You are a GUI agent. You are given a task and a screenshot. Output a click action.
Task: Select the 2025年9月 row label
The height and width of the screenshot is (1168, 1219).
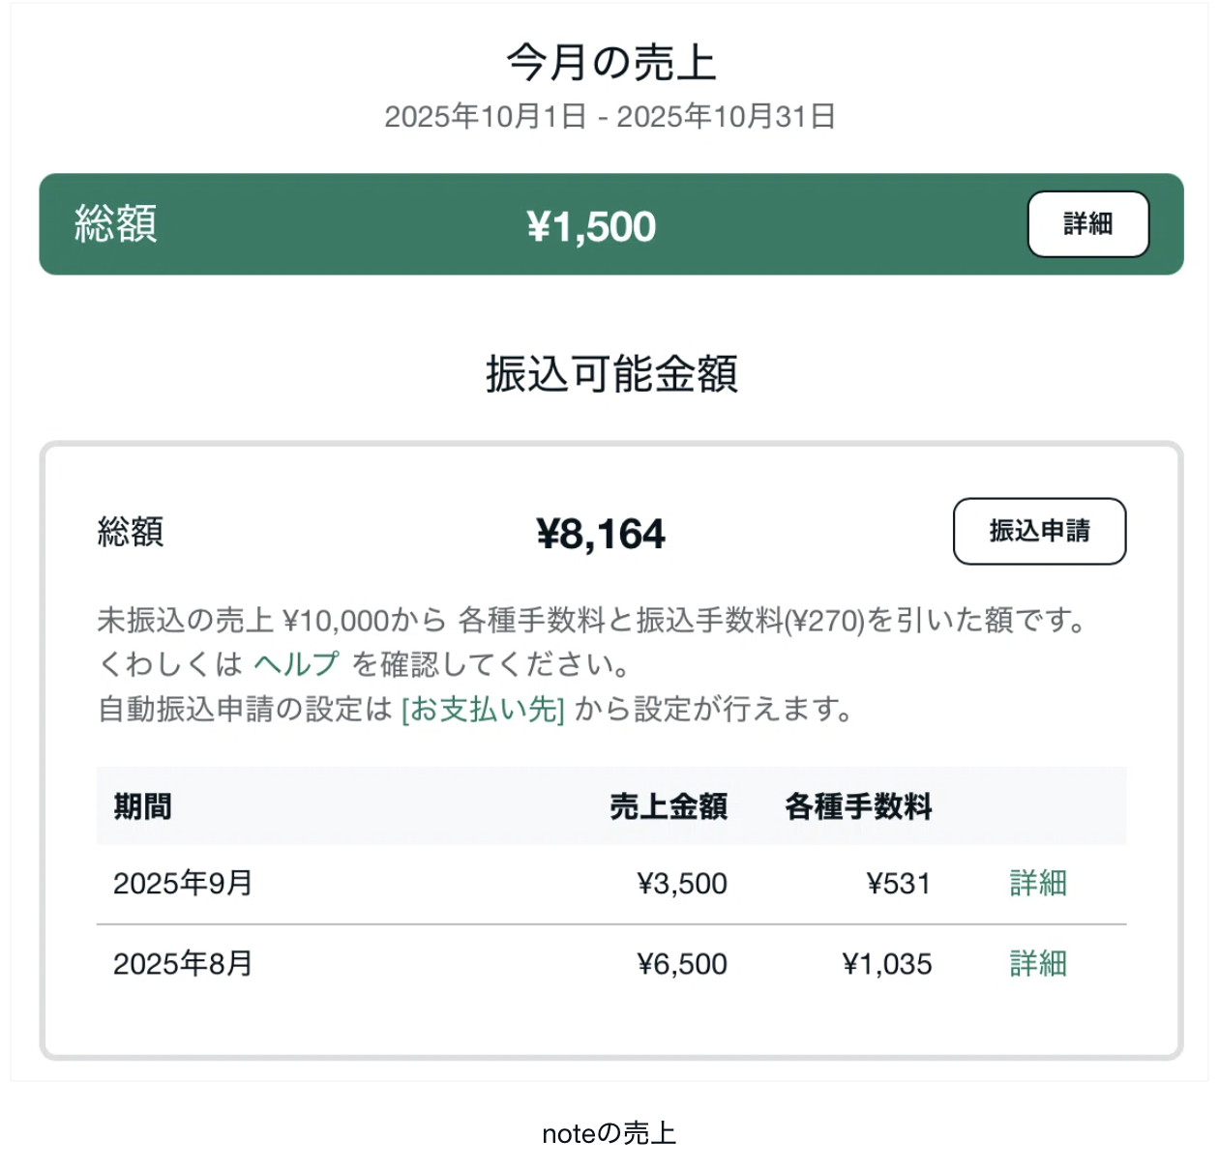183,883
